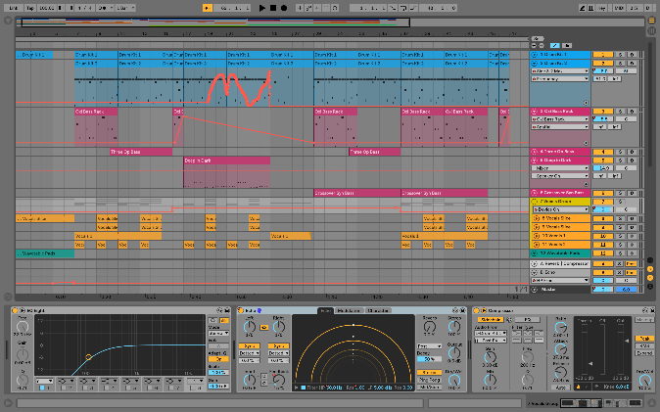Screen dimensions: 660x412
Task: Arm the 1 Drum Kit 1 track for recording
Action: pos(632,55)
